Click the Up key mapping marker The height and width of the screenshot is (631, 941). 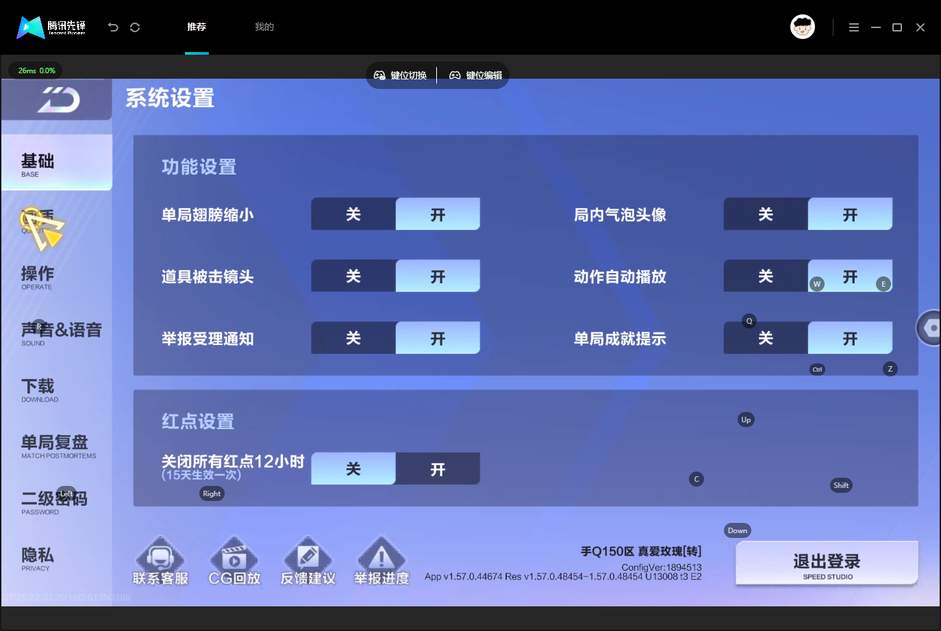coord(746,420)
